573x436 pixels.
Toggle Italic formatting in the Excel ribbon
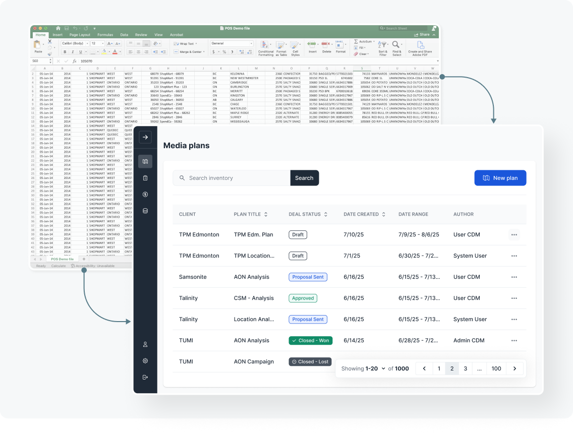pos(73,52)
